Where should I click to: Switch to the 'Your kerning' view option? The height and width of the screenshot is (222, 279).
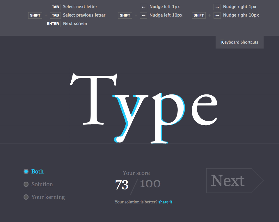click(x=26, y=197)
